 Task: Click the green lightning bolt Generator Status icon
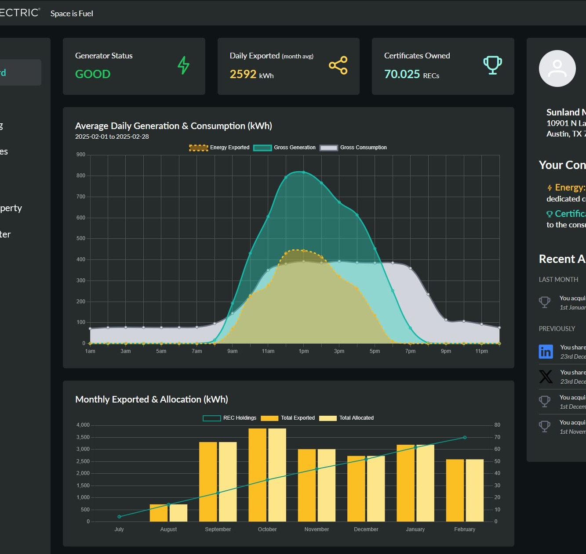tap(183, 65)
